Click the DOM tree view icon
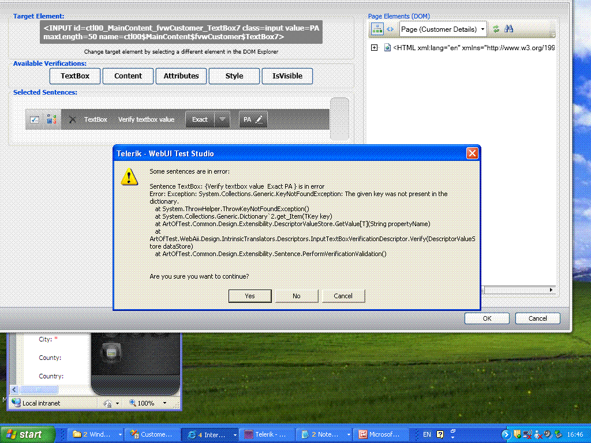This screenshot has height=443, width=591. pyautogui.click(x=377, y=29)
